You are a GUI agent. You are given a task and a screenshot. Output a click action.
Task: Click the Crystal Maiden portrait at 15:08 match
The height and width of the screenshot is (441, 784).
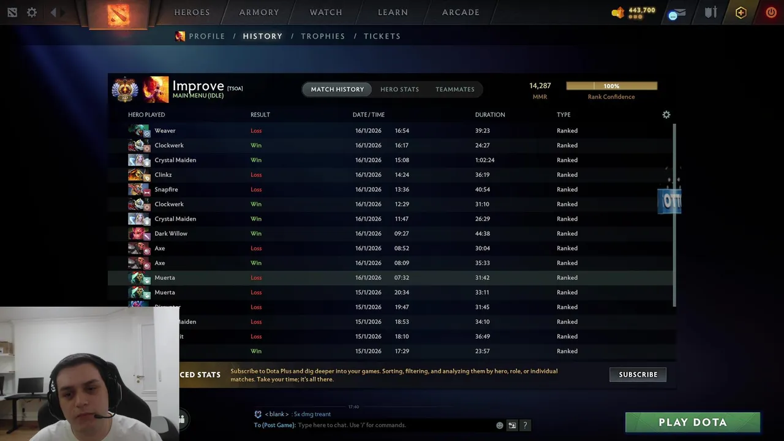coord(139,160)
